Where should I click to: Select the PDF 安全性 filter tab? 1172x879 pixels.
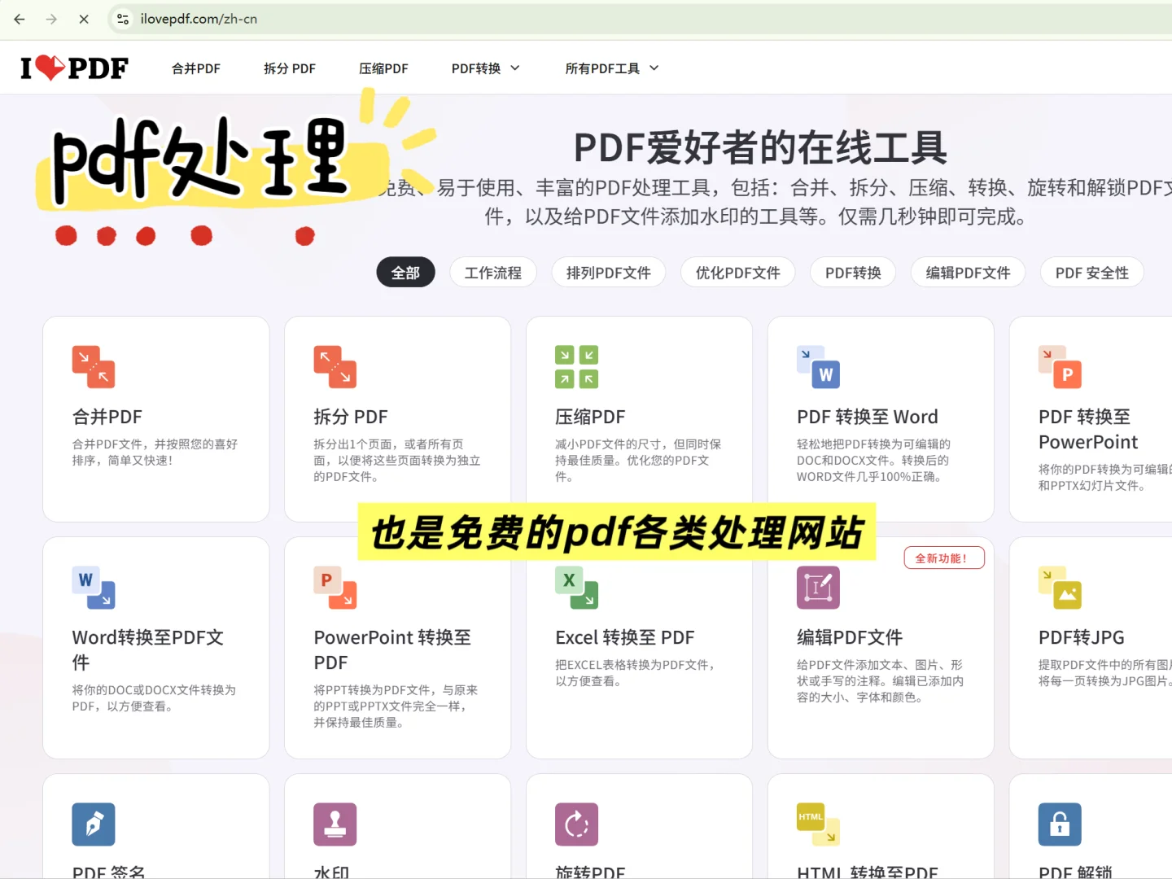[x=1092, y=273]
